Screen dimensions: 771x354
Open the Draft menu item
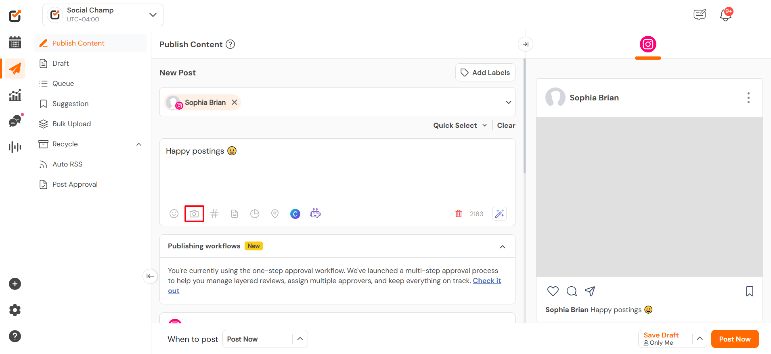(61, 63)
